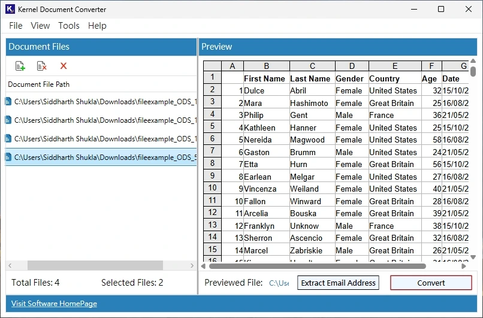Click the First Name header cell
This screenshot has height=318, width=483.
click(267, 78)
